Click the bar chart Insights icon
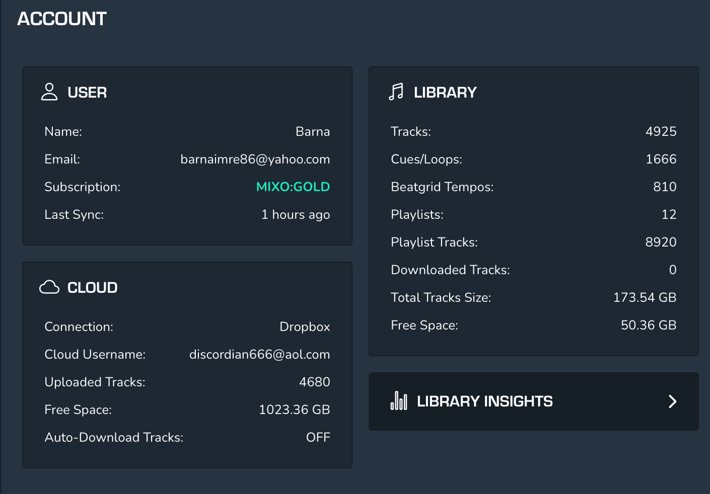The width and height of the screenshot is (710, 494). point(399,401)
